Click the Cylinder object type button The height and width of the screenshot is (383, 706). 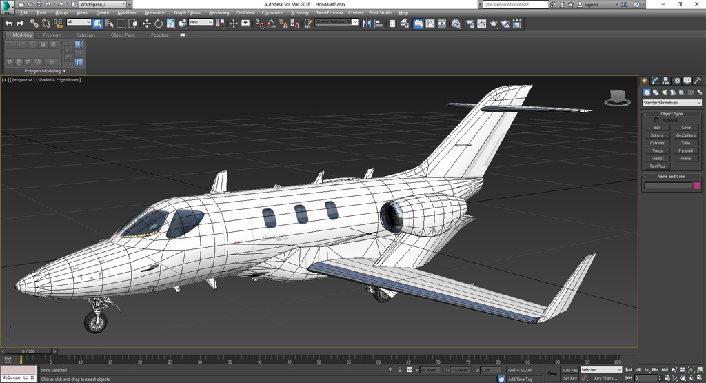tap(657, 143)
